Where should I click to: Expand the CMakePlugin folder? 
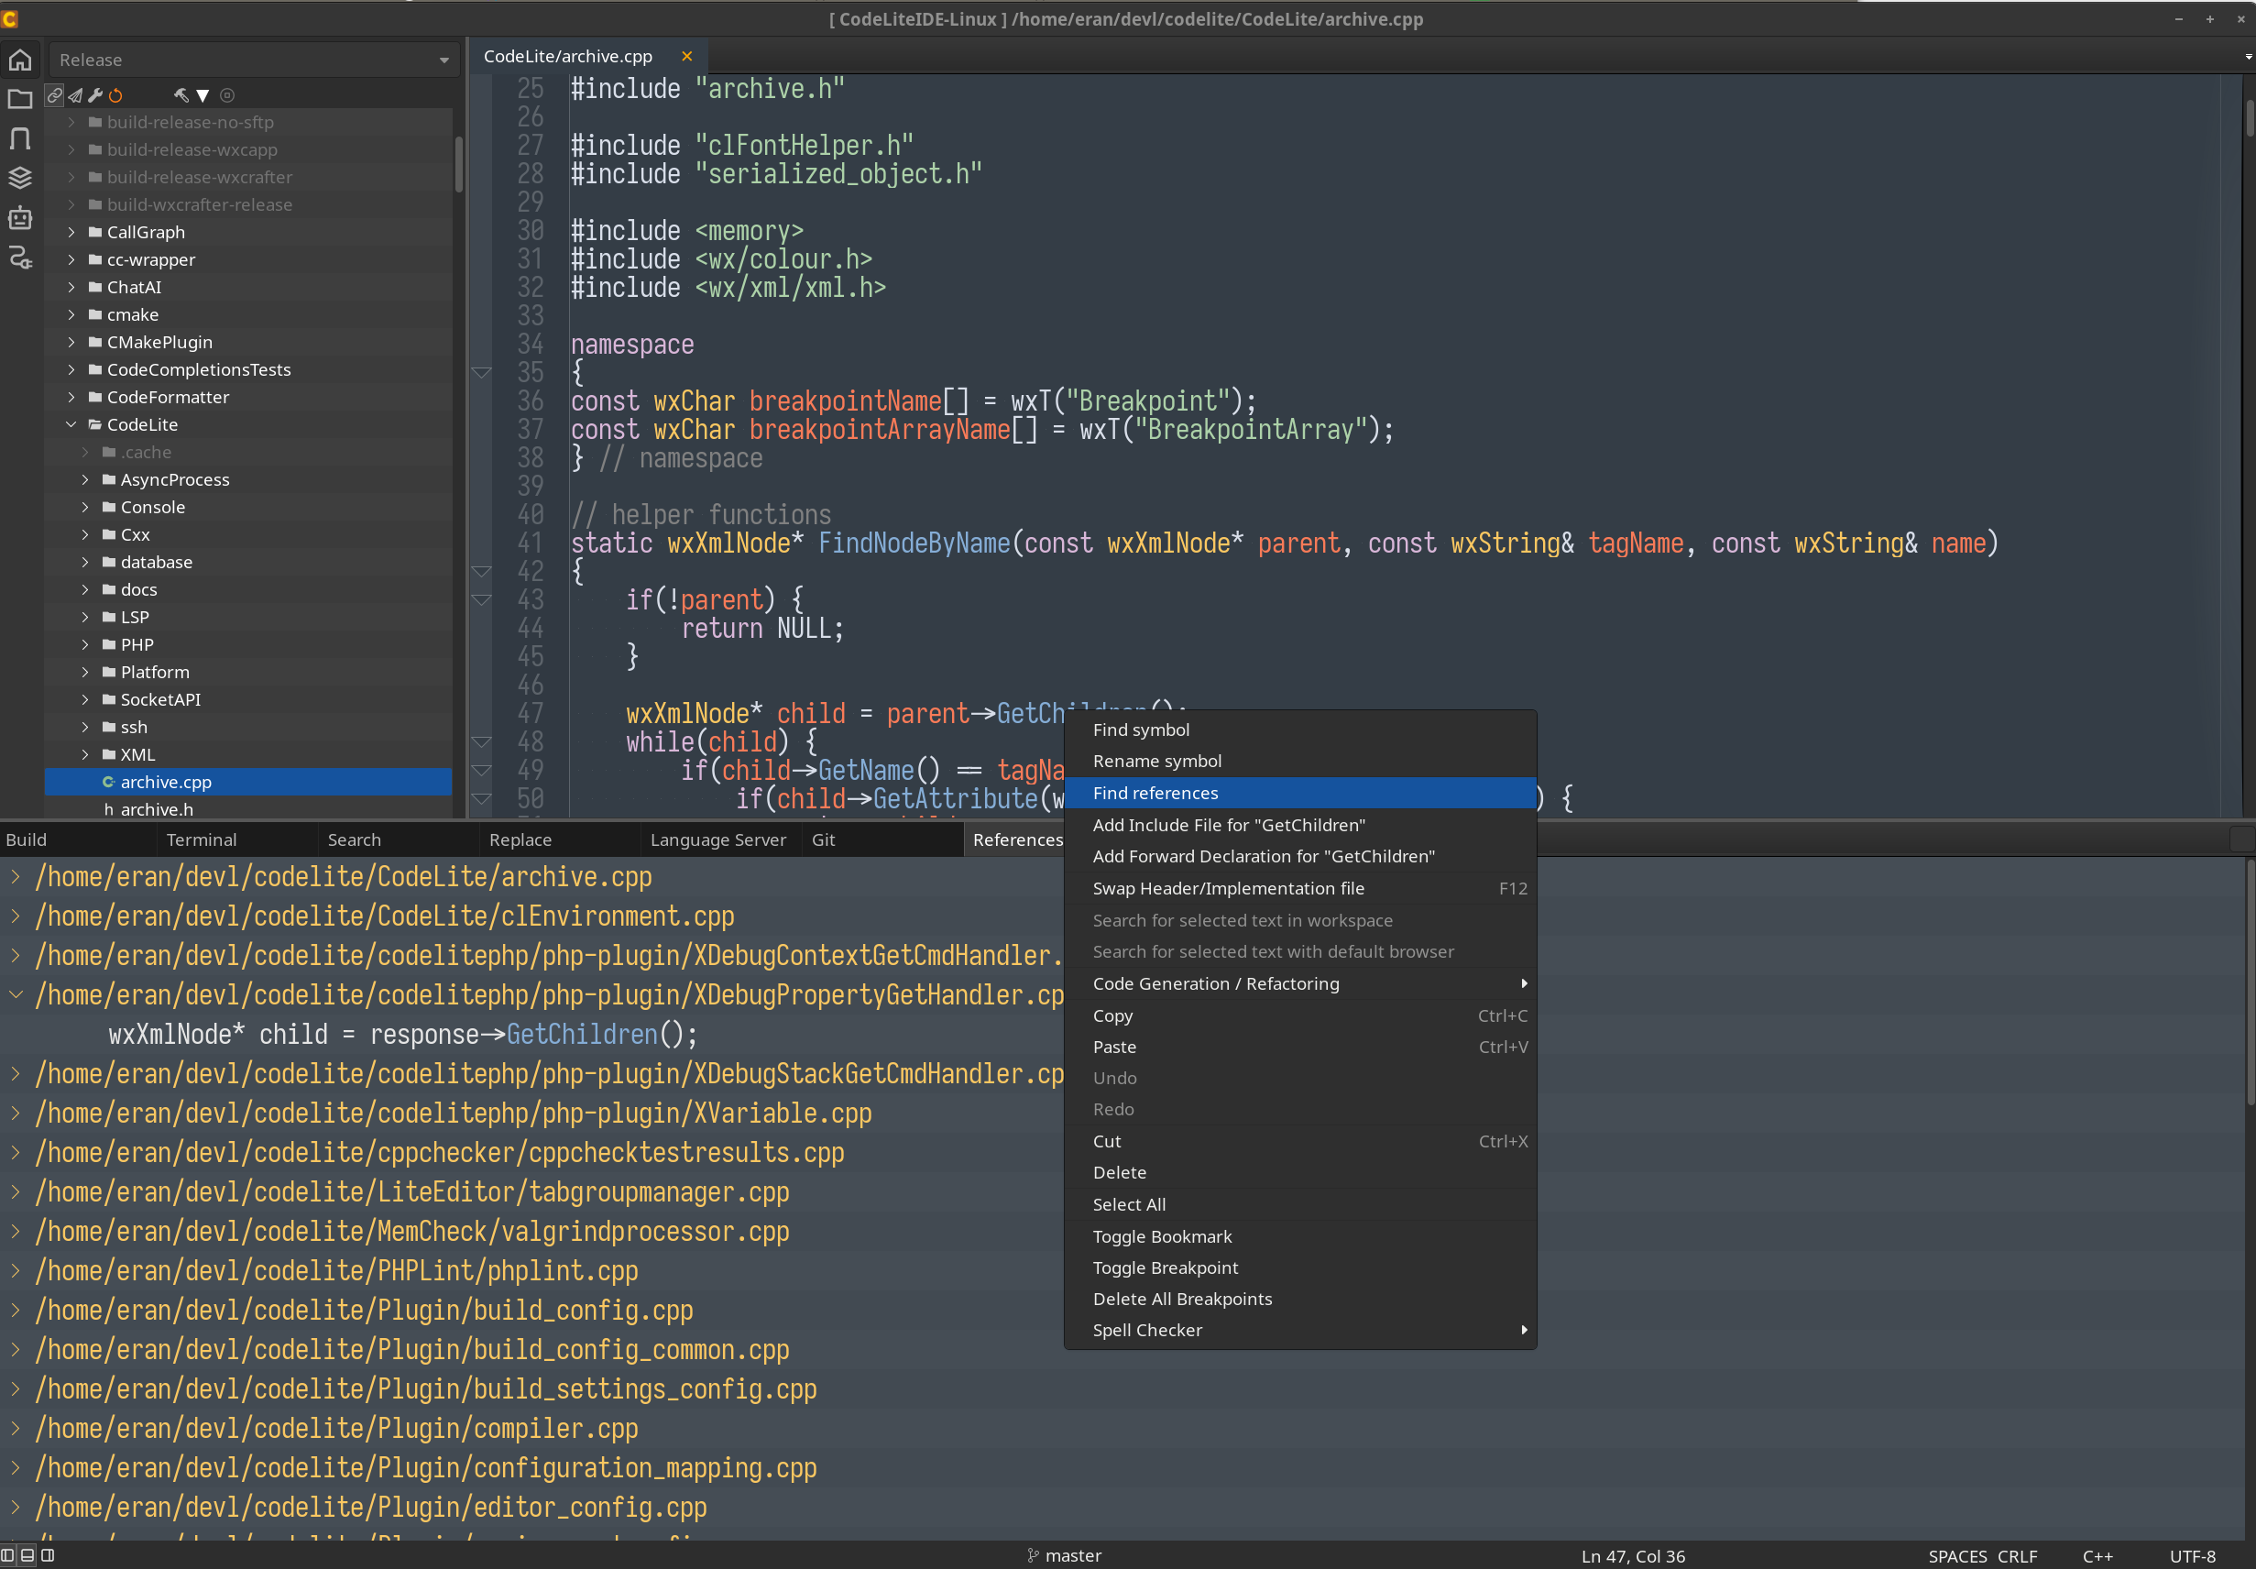71,342
